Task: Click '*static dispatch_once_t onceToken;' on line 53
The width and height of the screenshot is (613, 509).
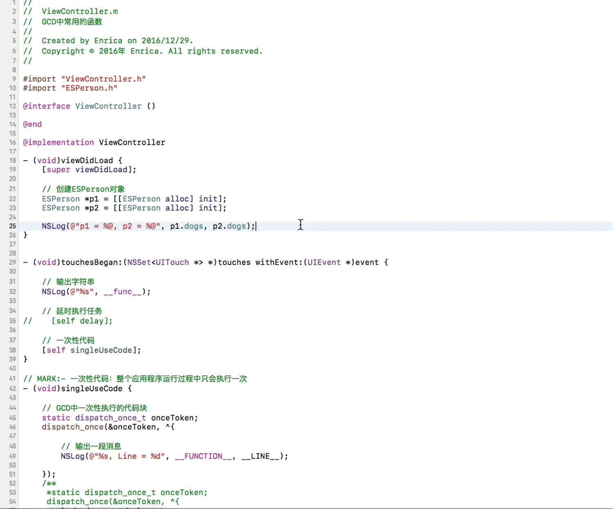Action: click(127, 493)
